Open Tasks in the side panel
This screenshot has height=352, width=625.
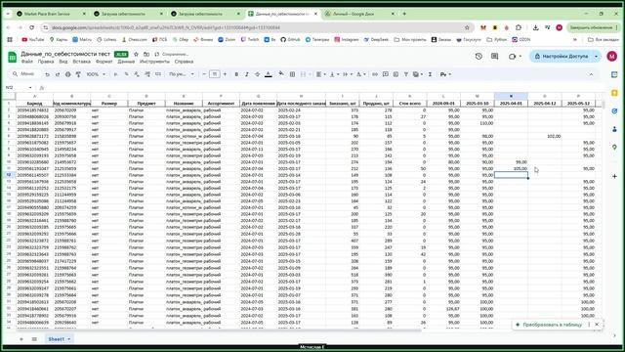click(x=614, y=110)
